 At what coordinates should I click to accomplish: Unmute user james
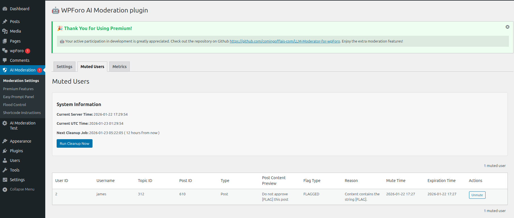point(477,195)
